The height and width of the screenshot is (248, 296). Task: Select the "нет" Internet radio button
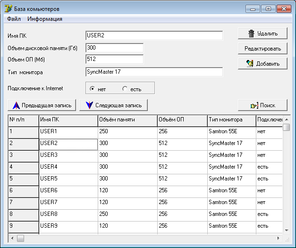[93, 88]
